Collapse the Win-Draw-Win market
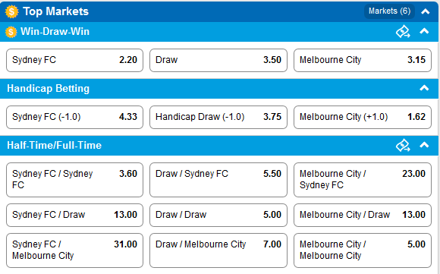 click(x=424, y=31)
